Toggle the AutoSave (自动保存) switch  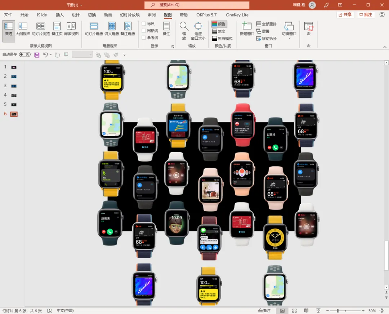(25, 54)
